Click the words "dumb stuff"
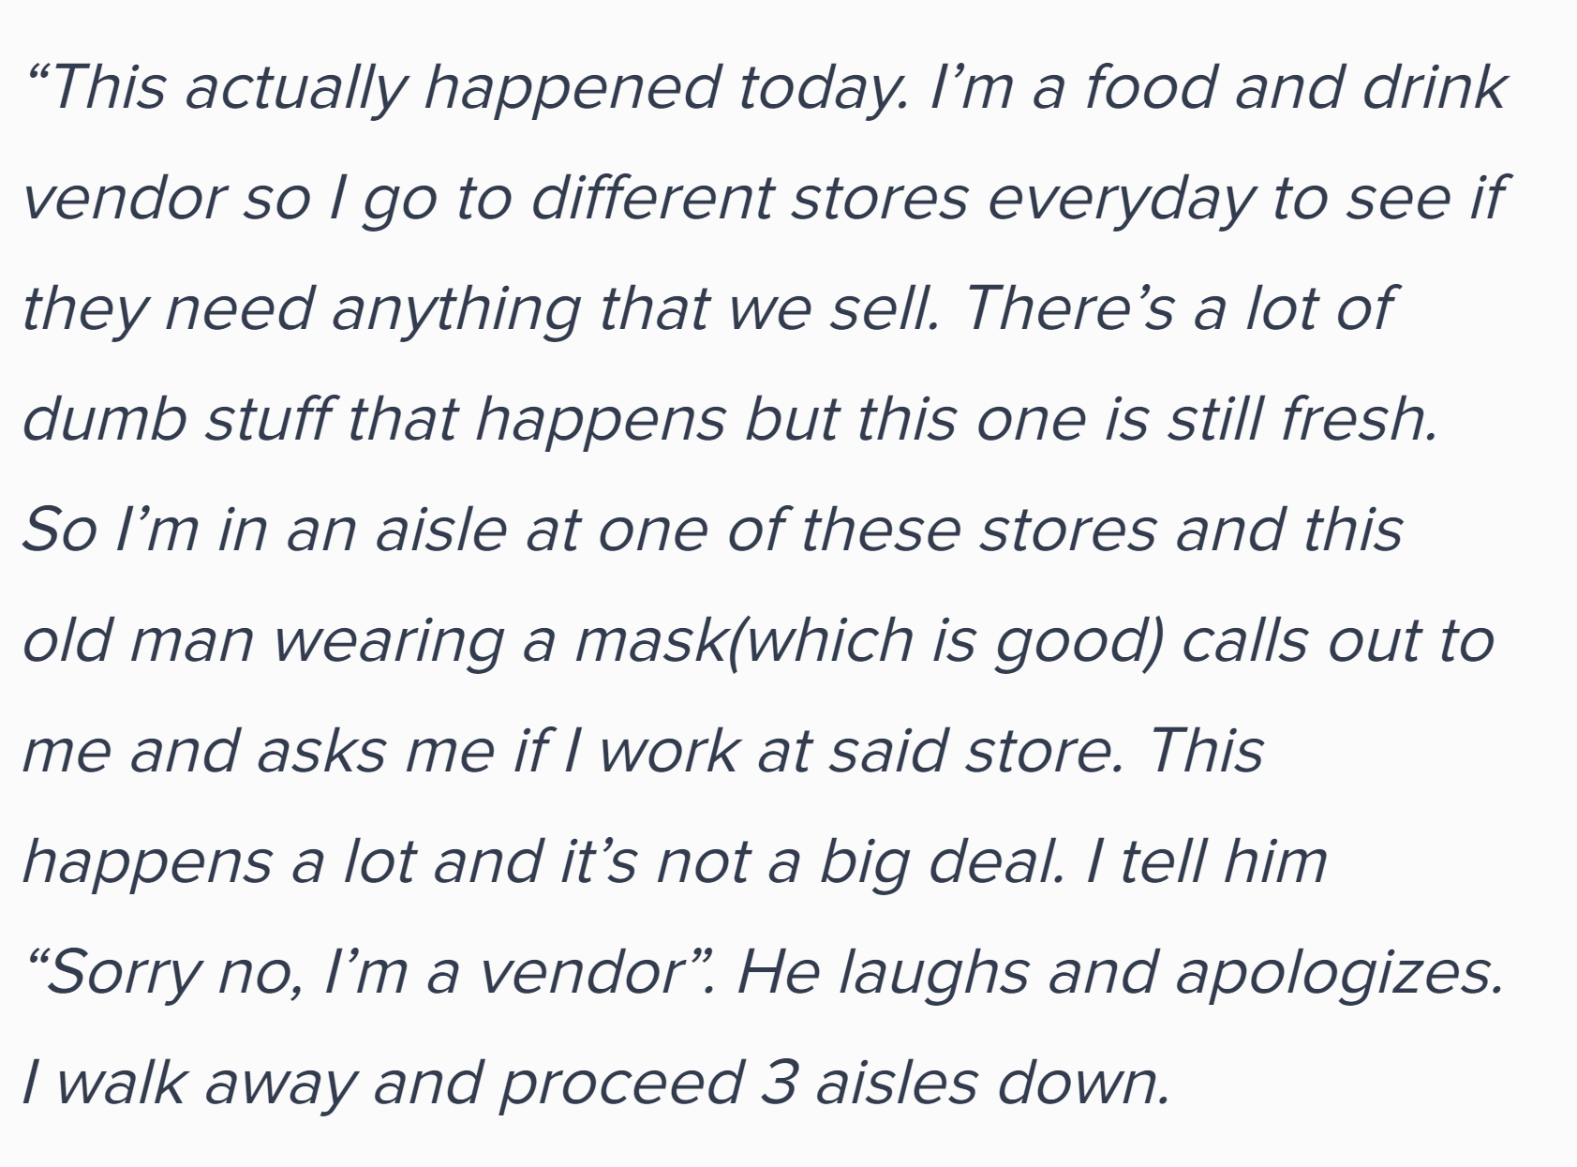Image resolution: width=1577 pixels, height=1167 pixels. click(x=174, y=418)
